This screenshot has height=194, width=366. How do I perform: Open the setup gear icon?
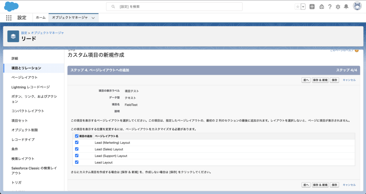[338, 7]
